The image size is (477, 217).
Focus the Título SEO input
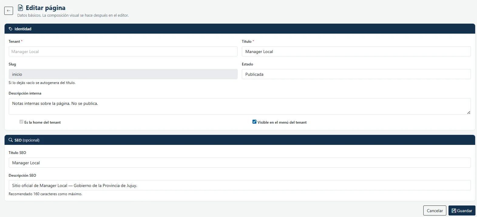pos(240,163)
